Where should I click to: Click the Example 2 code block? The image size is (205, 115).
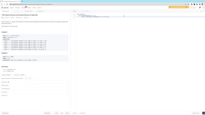point(35,58)
